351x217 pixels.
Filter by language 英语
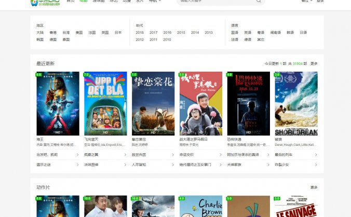(248, 32)
